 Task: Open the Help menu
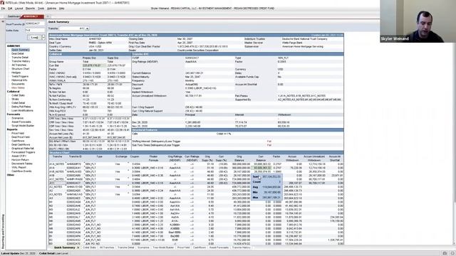coord(62,9)
